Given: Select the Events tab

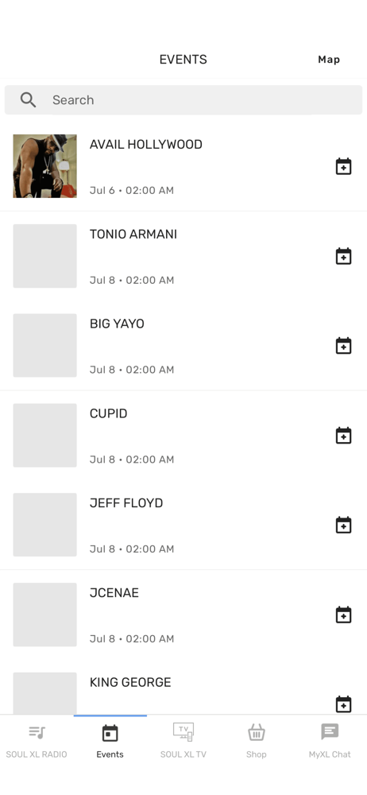Looking at the screenshot, I should [x=110, y=741].
